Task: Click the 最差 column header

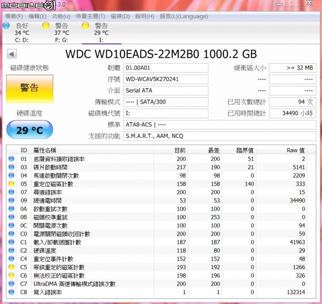Action: pos(205,150)
